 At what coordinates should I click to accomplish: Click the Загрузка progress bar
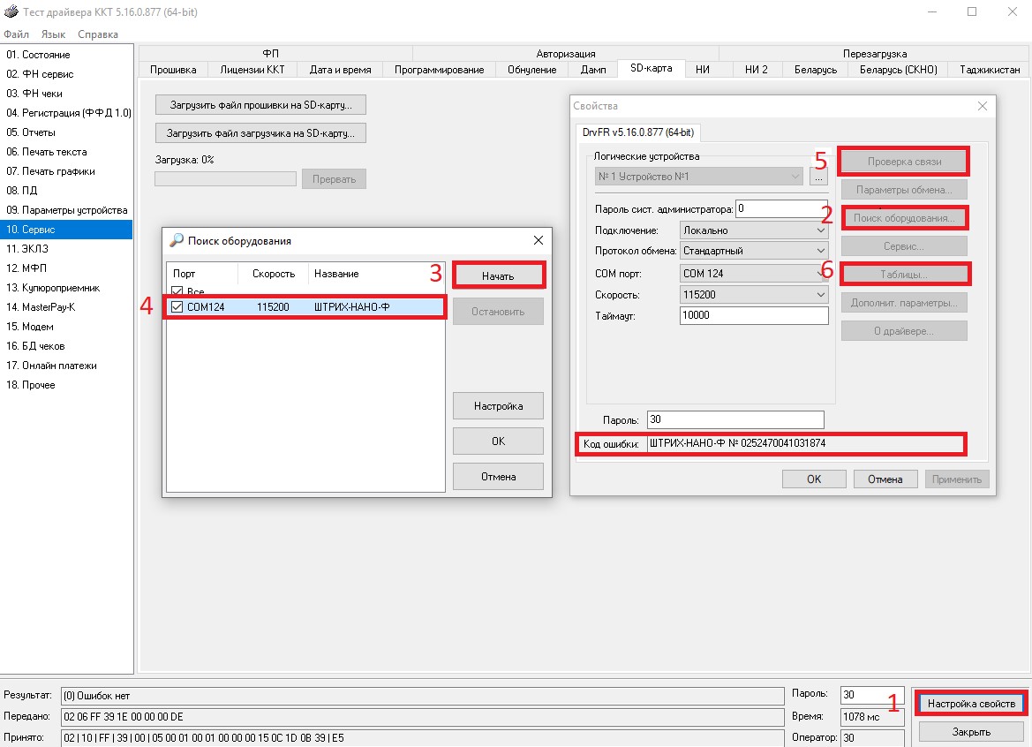(x=225, y=179)
